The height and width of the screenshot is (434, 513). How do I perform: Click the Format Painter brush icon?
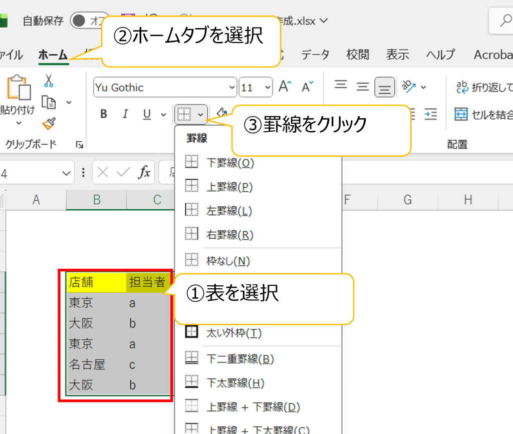[x=49, y=123]
